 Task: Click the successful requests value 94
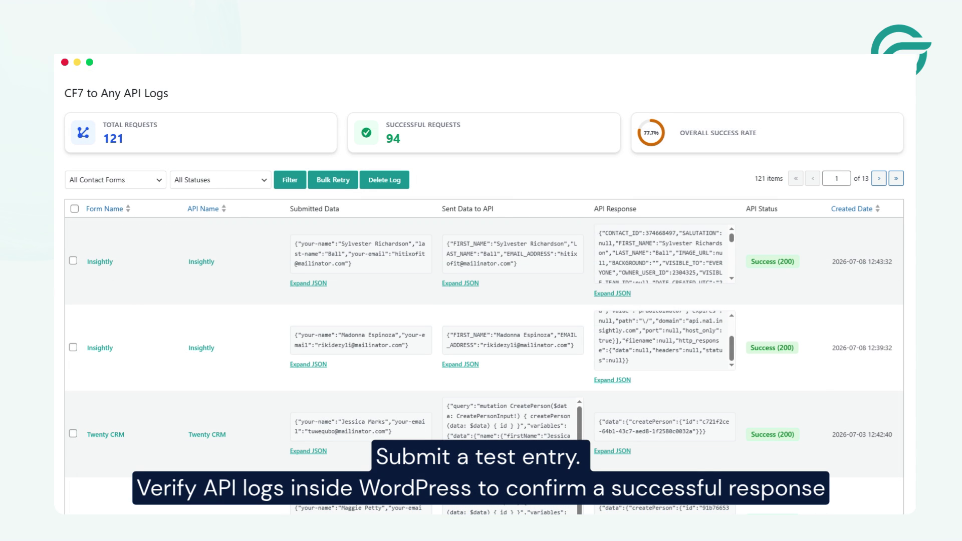pyautogui.click(x=393, y=139)
